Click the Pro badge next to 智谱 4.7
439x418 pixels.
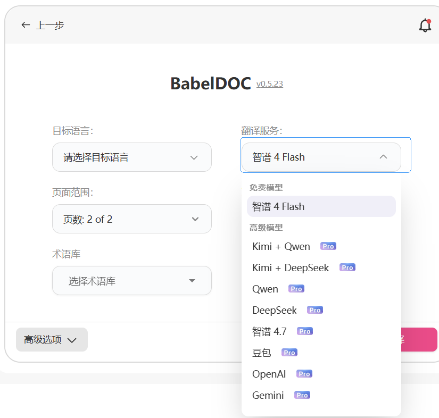[304, 331]
